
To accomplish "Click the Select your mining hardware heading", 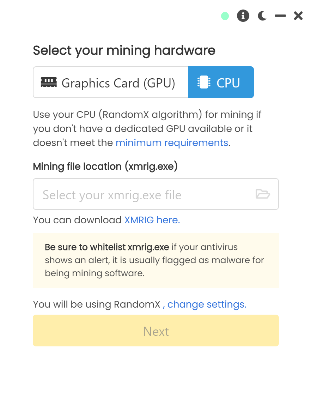I will point(124,51).
